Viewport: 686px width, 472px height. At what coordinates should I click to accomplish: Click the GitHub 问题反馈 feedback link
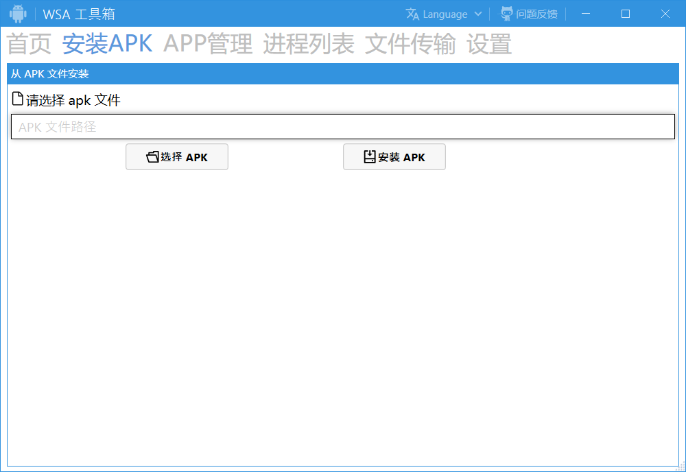click(x=529, y=14)
